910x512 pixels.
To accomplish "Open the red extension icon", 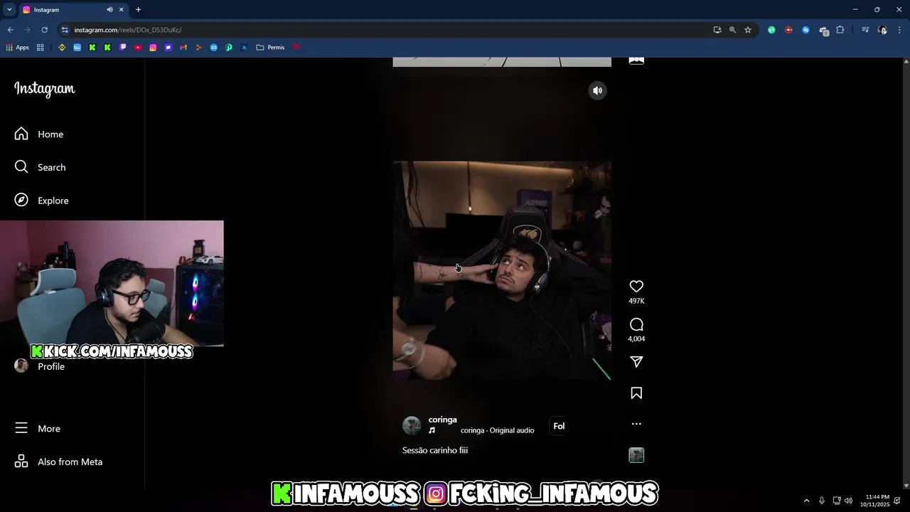I will point(788,30).
